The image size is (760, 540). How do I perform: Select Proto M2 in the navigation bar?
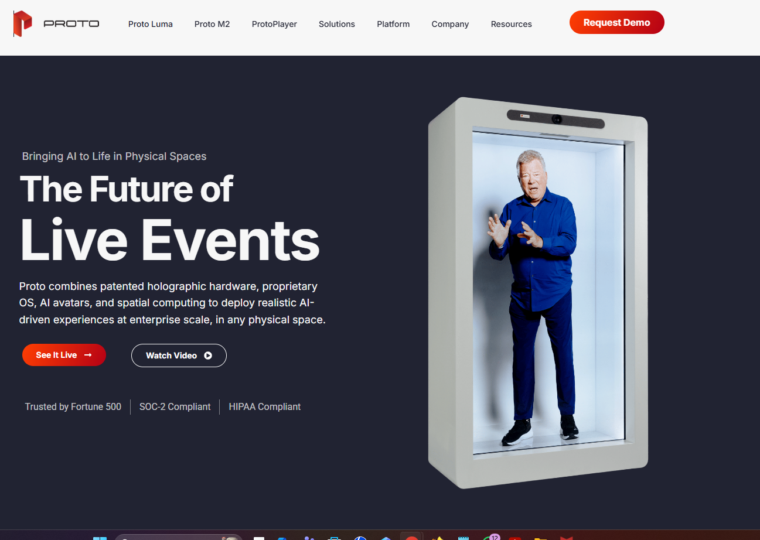[x=212, y=24]
